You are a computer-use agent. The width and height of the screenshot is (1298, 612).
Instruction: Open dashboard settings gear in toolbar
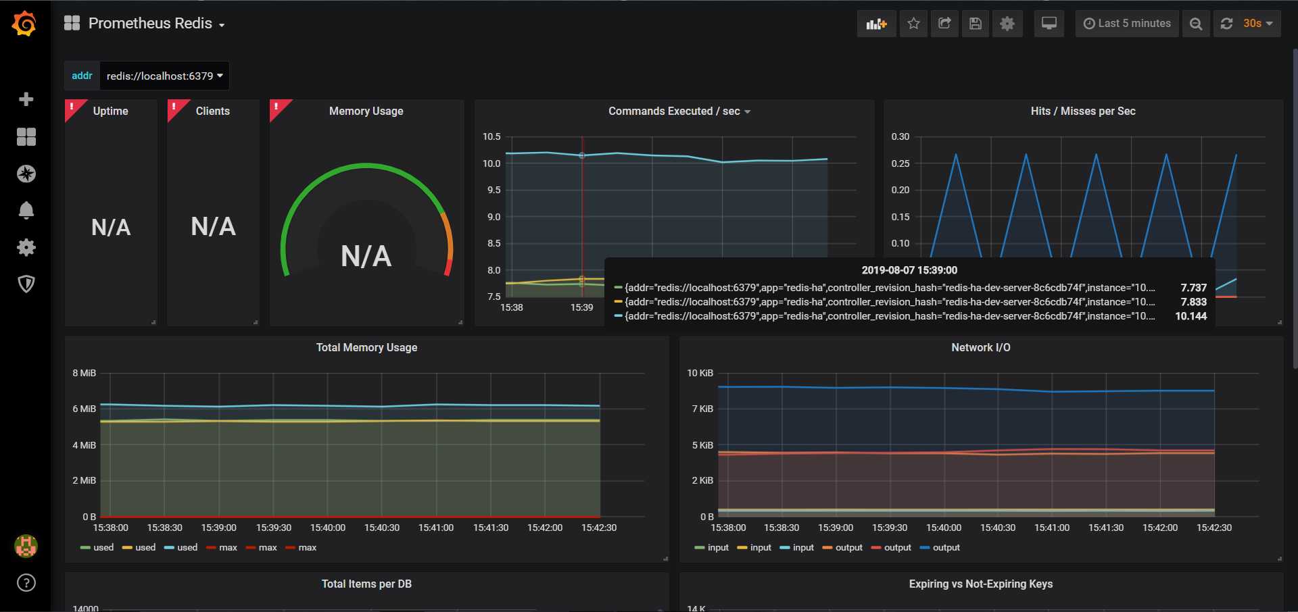[1007, 24]
